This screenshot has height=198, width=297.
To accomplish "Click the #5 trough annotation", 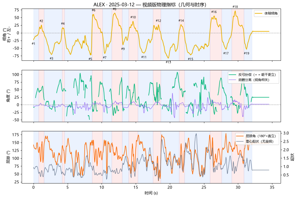I will [90, 59].
